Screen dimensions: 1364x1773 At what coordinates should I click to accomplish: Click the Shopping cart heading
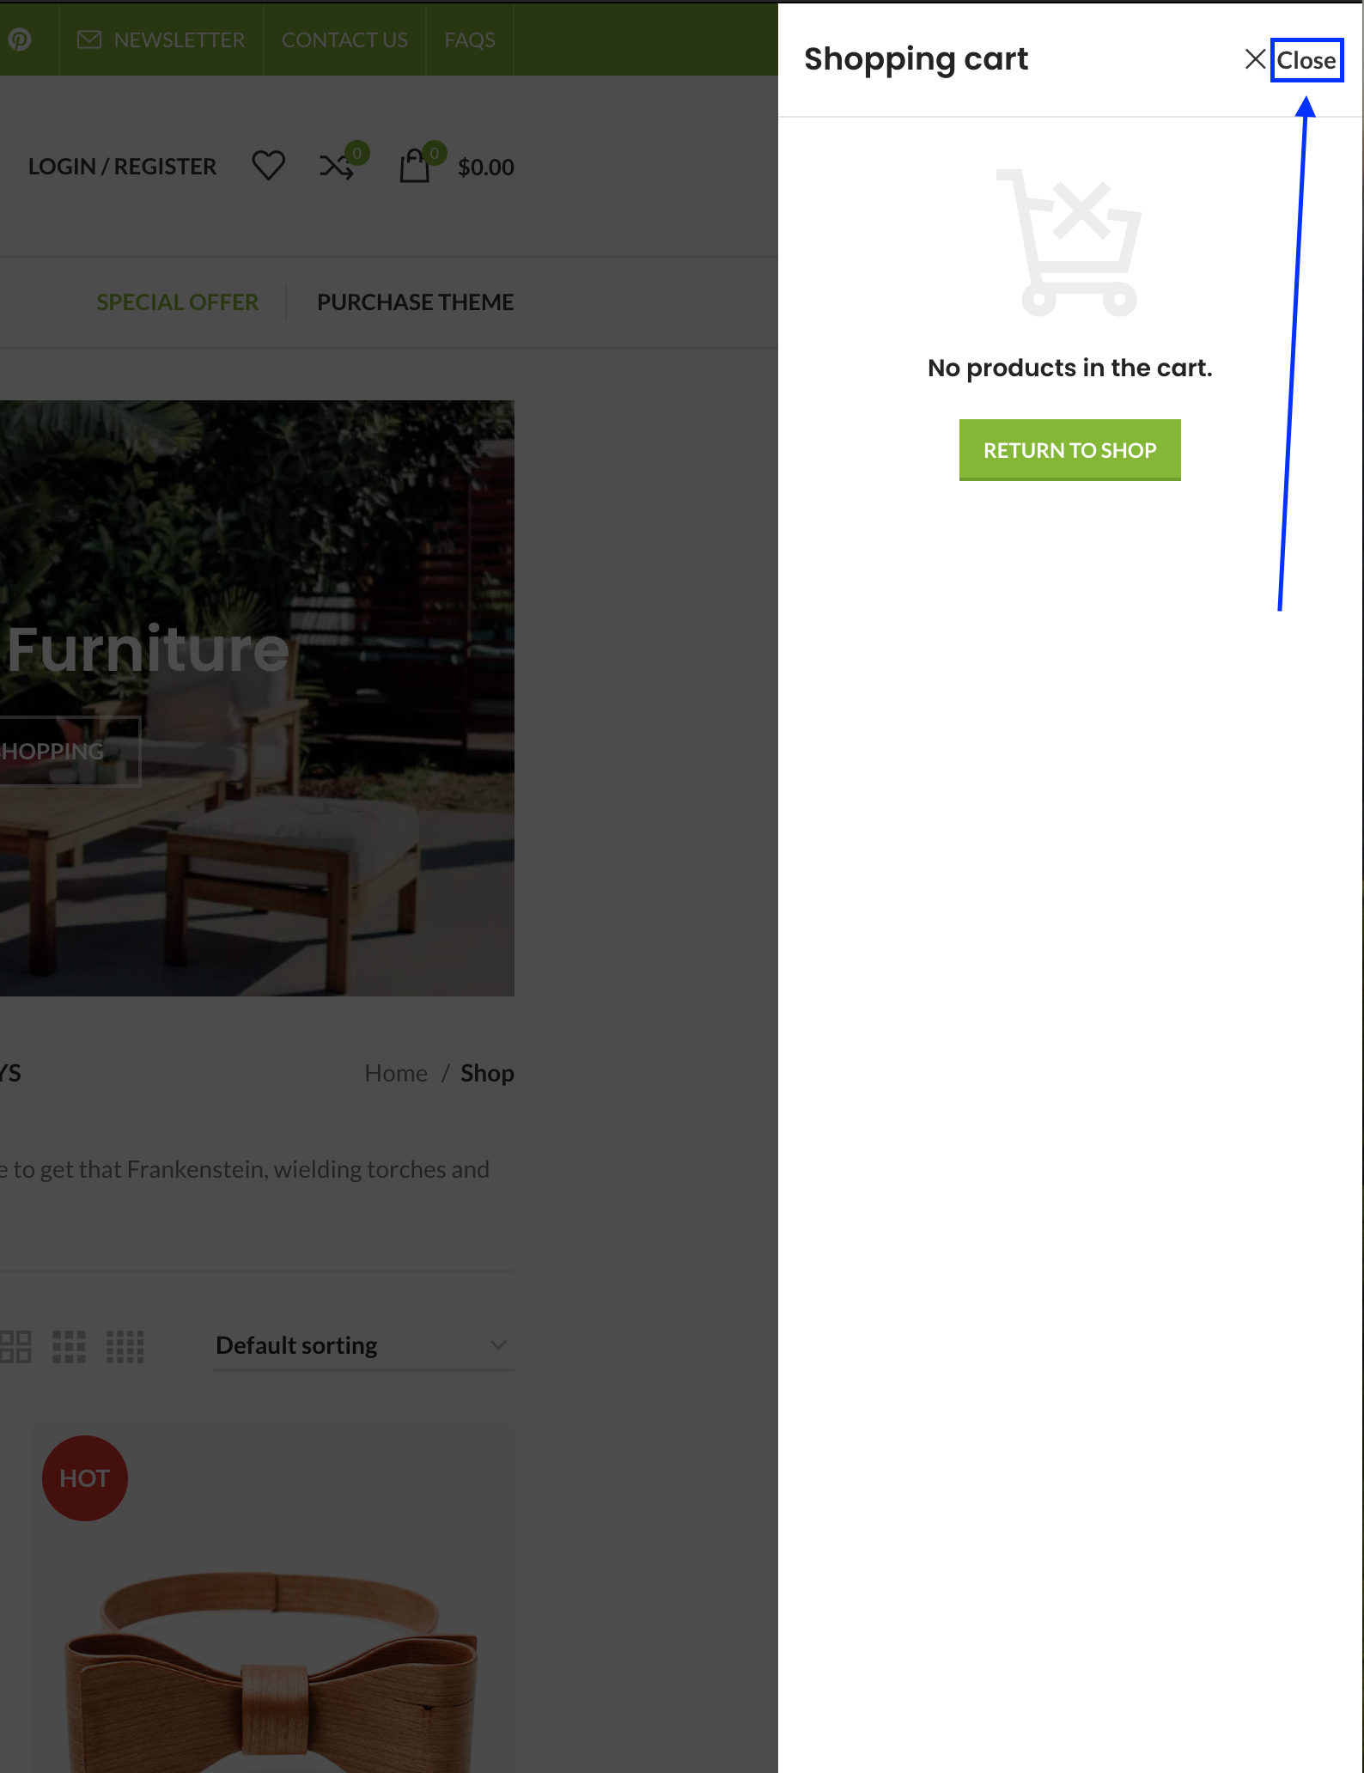tap(916, 59)
